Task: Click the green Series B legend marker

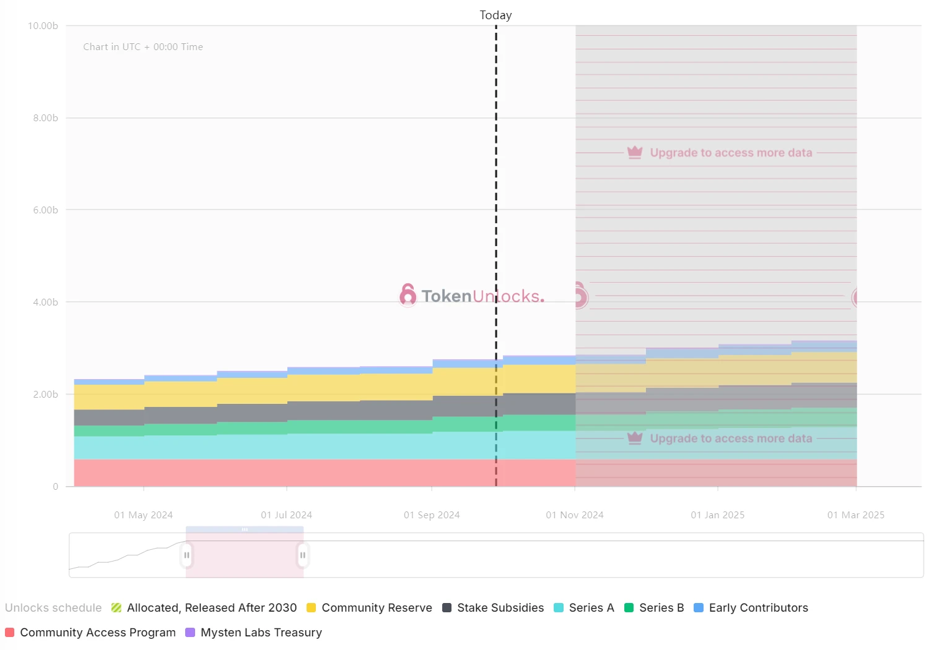Action: click(x=629, y=608)
